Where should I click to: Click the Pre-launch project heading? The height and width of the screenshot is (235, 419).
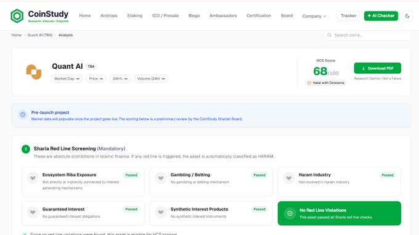[50, 113]
